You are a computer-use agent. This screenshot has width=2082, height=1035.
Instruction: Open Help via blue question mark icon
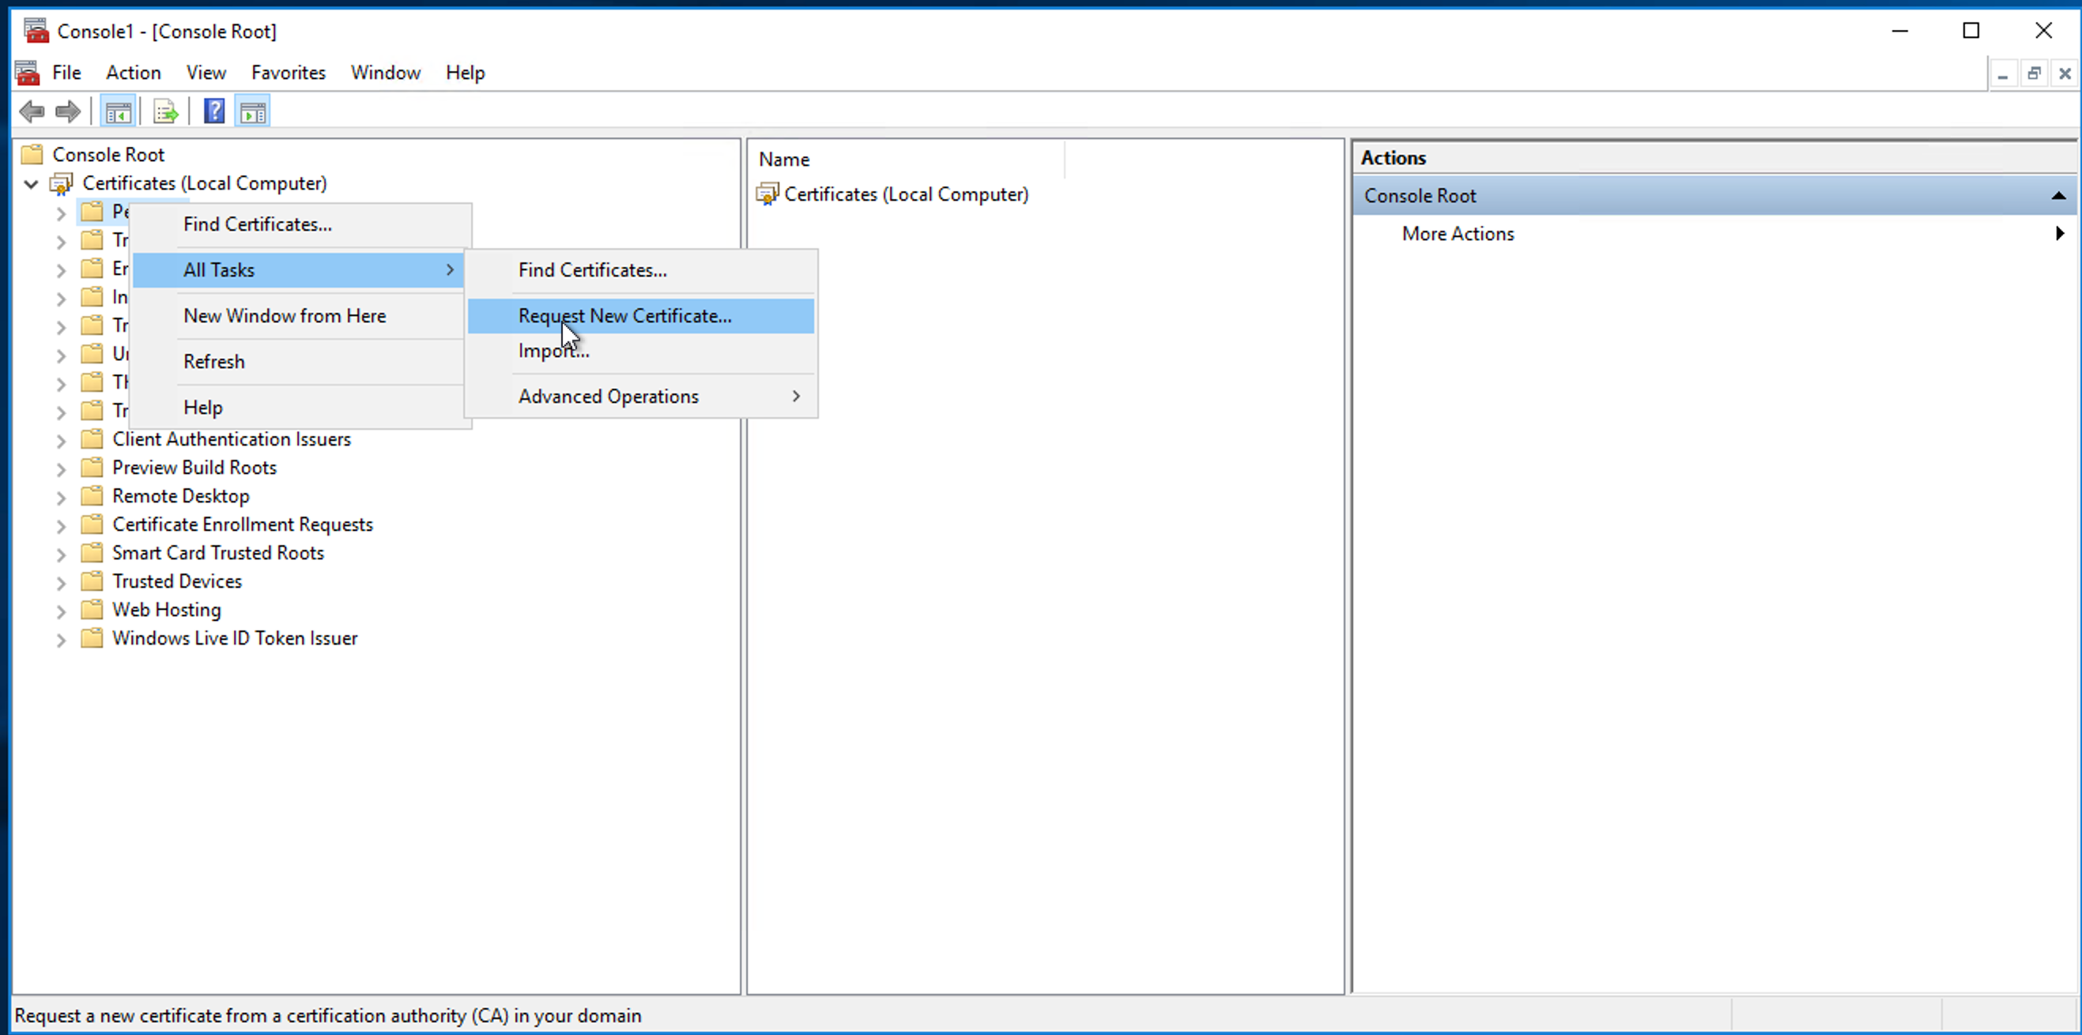point(214,111)
